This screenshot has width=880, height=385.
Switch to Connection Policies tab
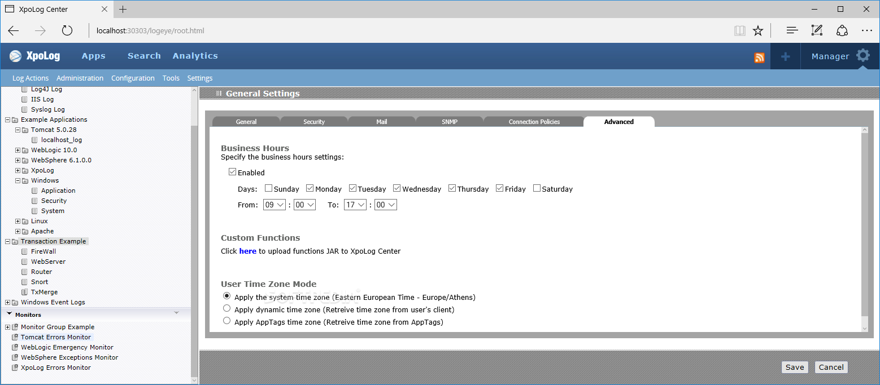(x=534, y=122)
